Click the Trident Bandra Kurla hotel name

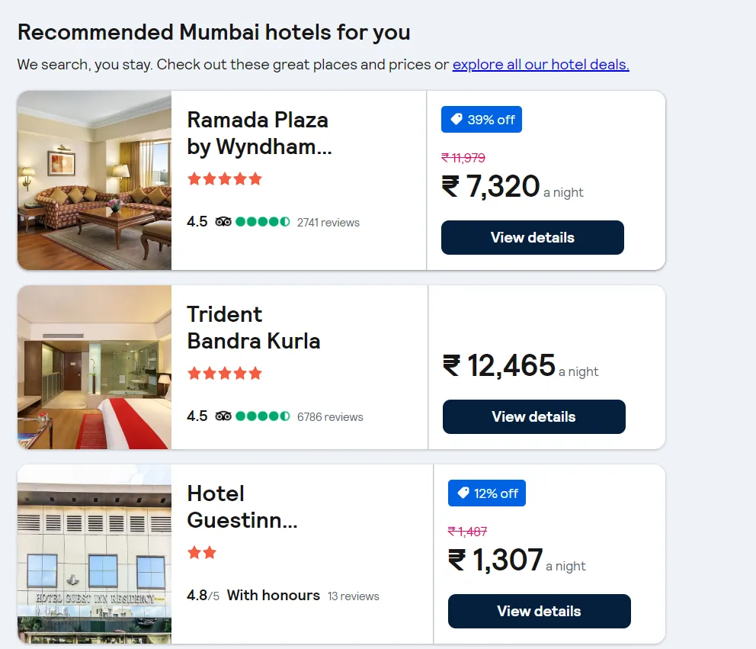point(253,328)
